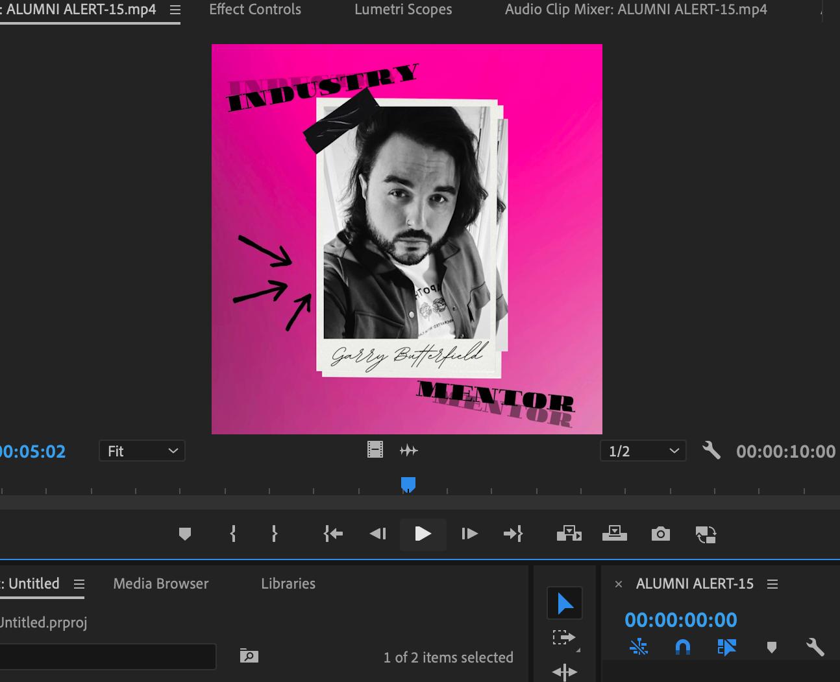
Task: Add marker in timeline panel
Action: point(772,647)
